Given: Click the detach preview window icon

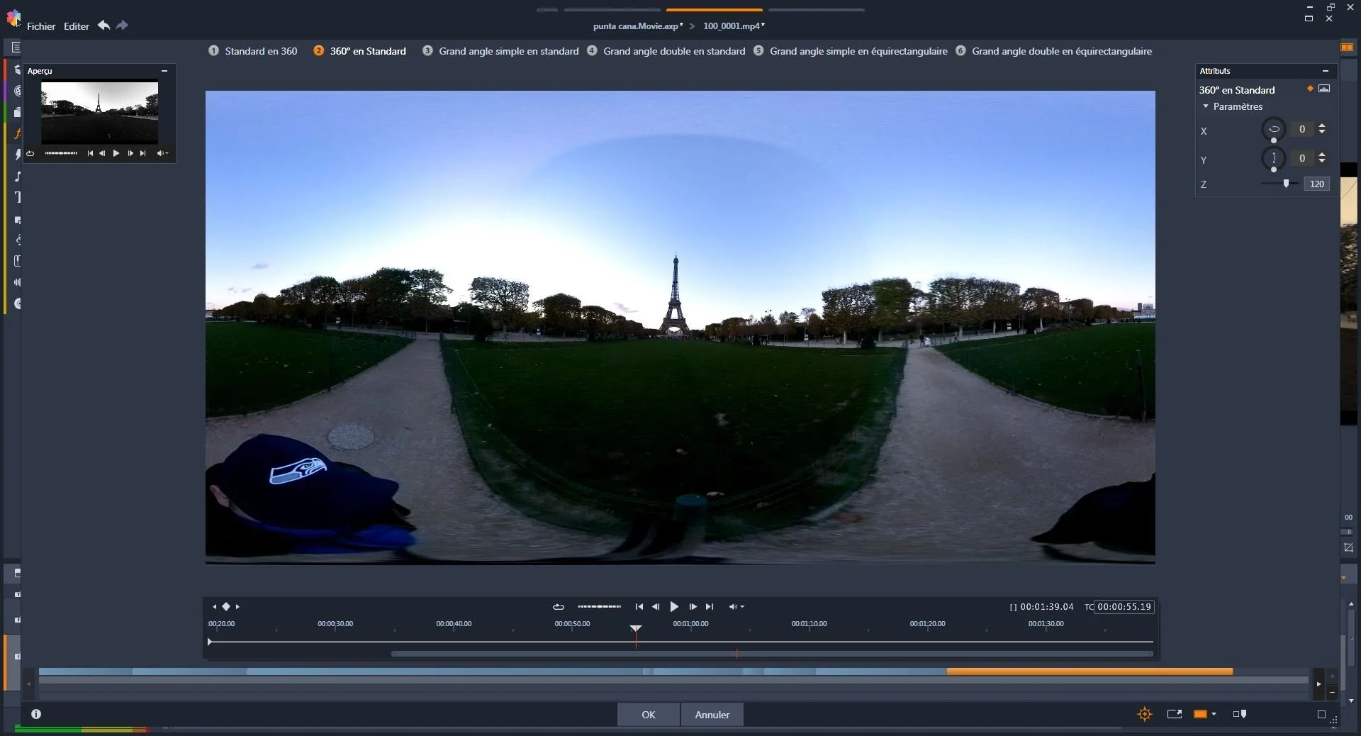Looking at the screenshot, I should click(1175, 714).
